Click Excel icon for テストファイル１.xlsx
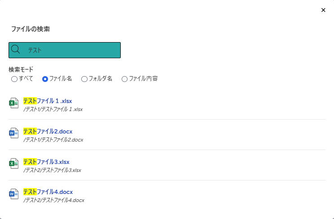Image resolution: width=334 pixels, height=219 pixels. point(13,103)
